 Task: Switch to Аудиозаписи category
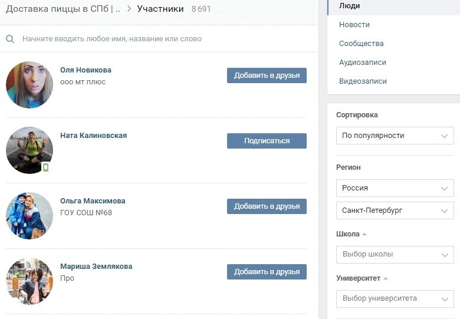363,63
